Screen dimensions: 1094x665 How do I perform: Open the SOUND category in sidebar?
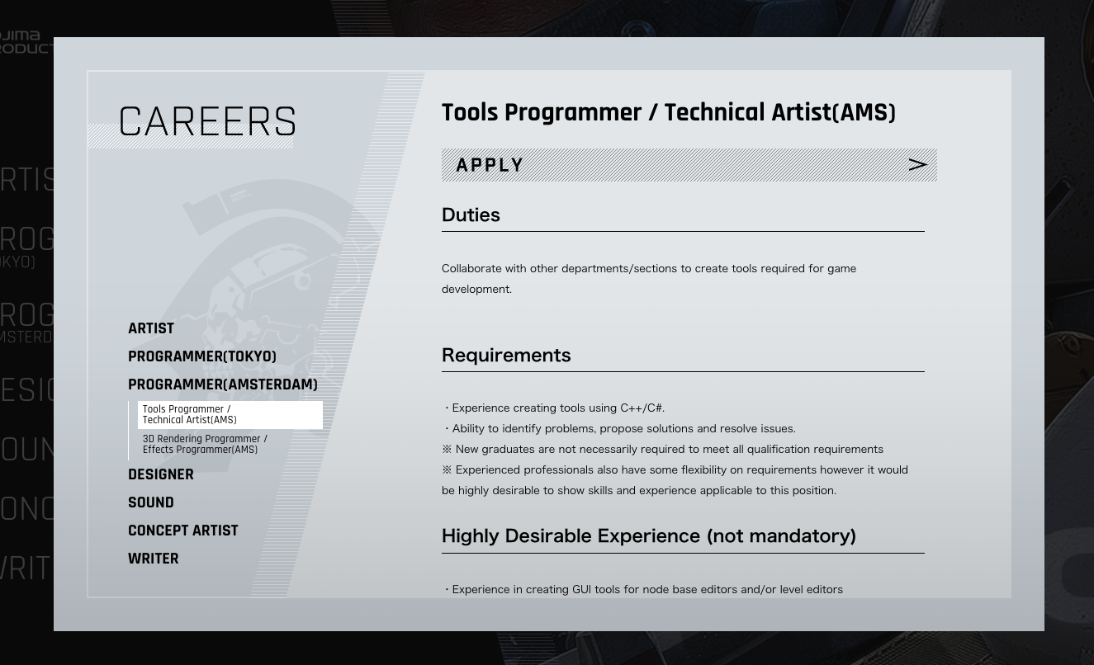(x=151, y=503)
